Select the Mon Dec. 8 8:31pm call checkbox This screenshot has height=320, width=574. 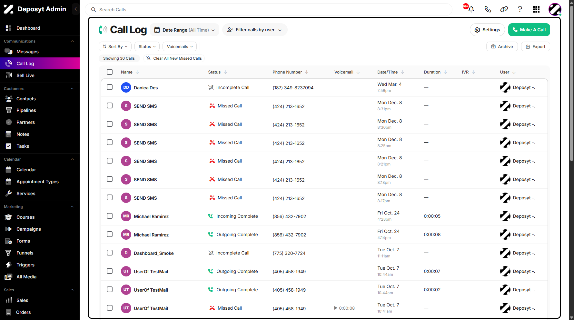[x=110, y=105]
